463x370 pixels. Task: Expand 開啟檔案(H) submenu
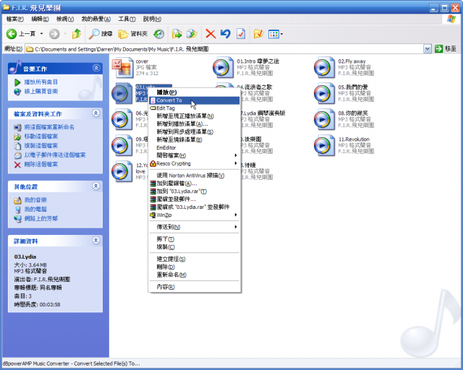(x=195, y=155)
